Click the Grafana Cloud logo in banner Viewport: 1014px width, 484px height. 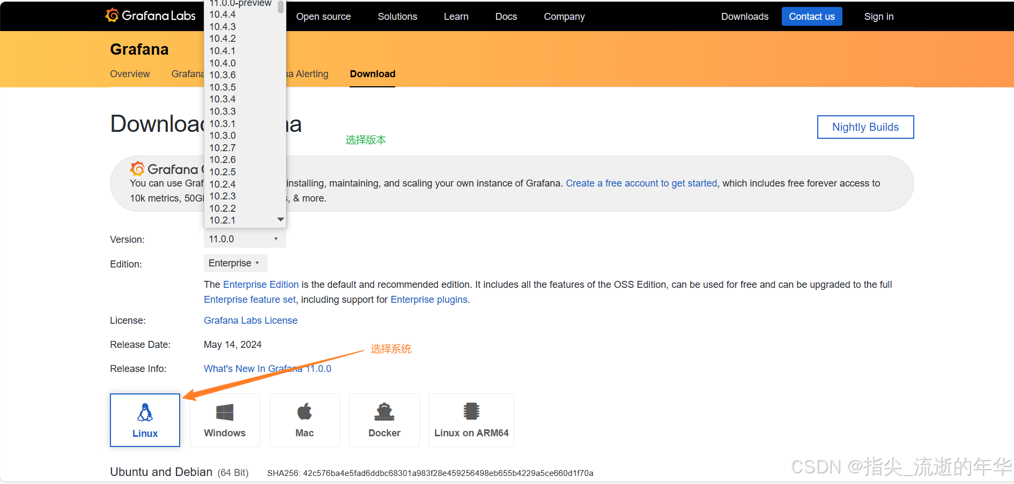[x=166, y=169]
